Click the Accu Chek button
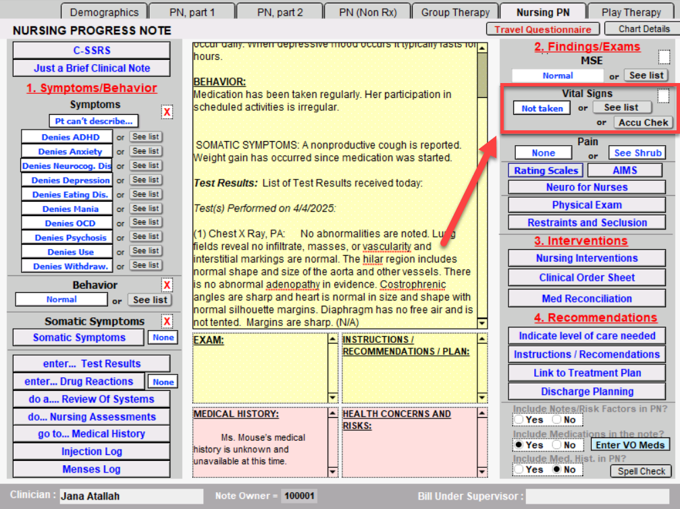 [x=643, y=122]
